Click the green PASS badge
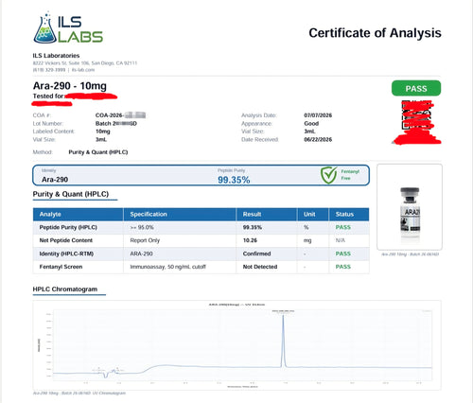Screen dimensions: 473x403 tap(416, 88)
